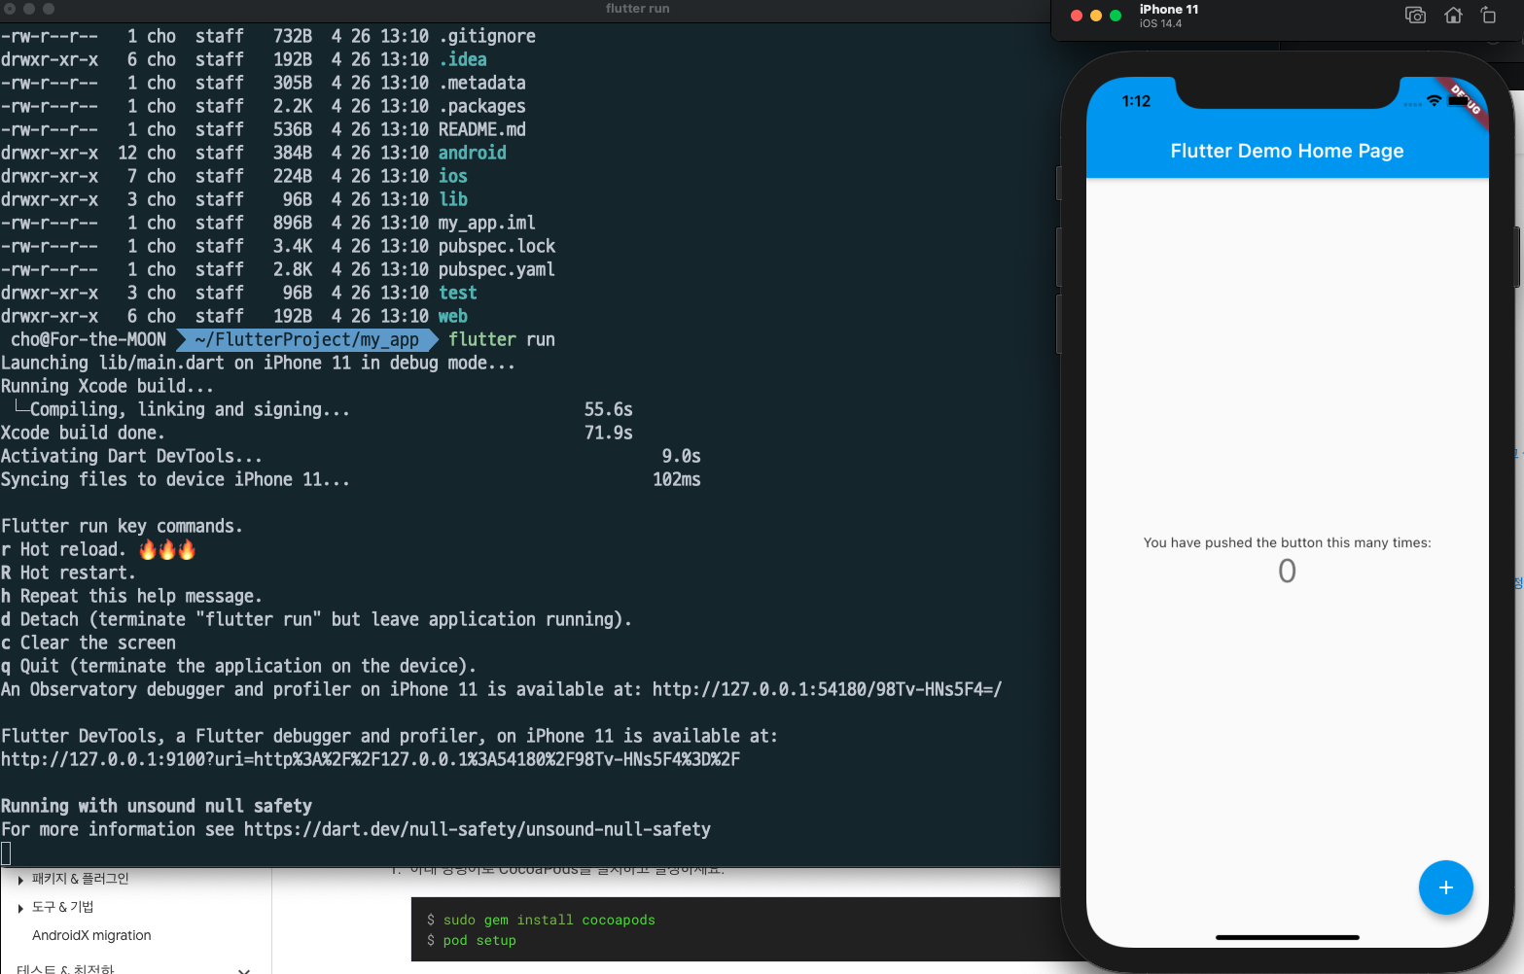This screenshot has height=974, width=1524.
Task: Open the dart.dev unsound-null-safety link
Action: pos(478,829)
